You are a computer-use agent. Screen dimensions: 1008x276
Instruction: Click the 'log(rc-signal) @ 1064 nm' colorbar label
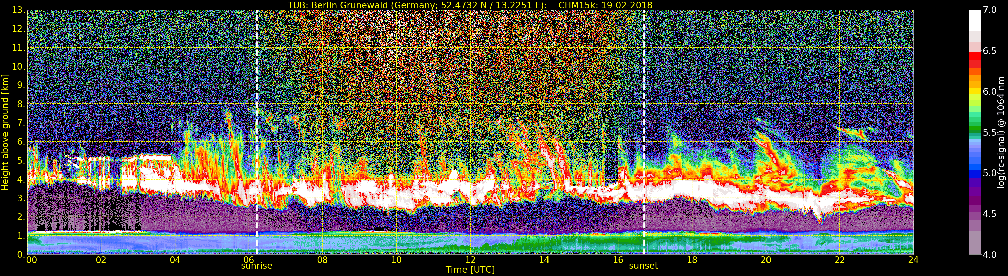[1001, 132]
